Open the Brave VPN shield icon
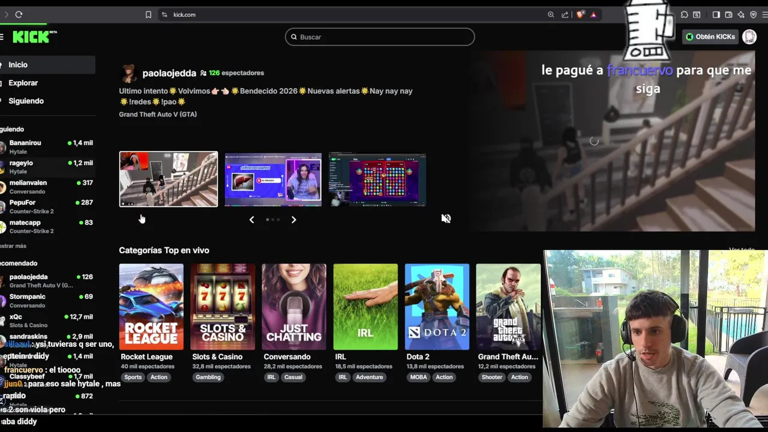The width and height of the screenshot is (768, 432). (x=754, y=14)
